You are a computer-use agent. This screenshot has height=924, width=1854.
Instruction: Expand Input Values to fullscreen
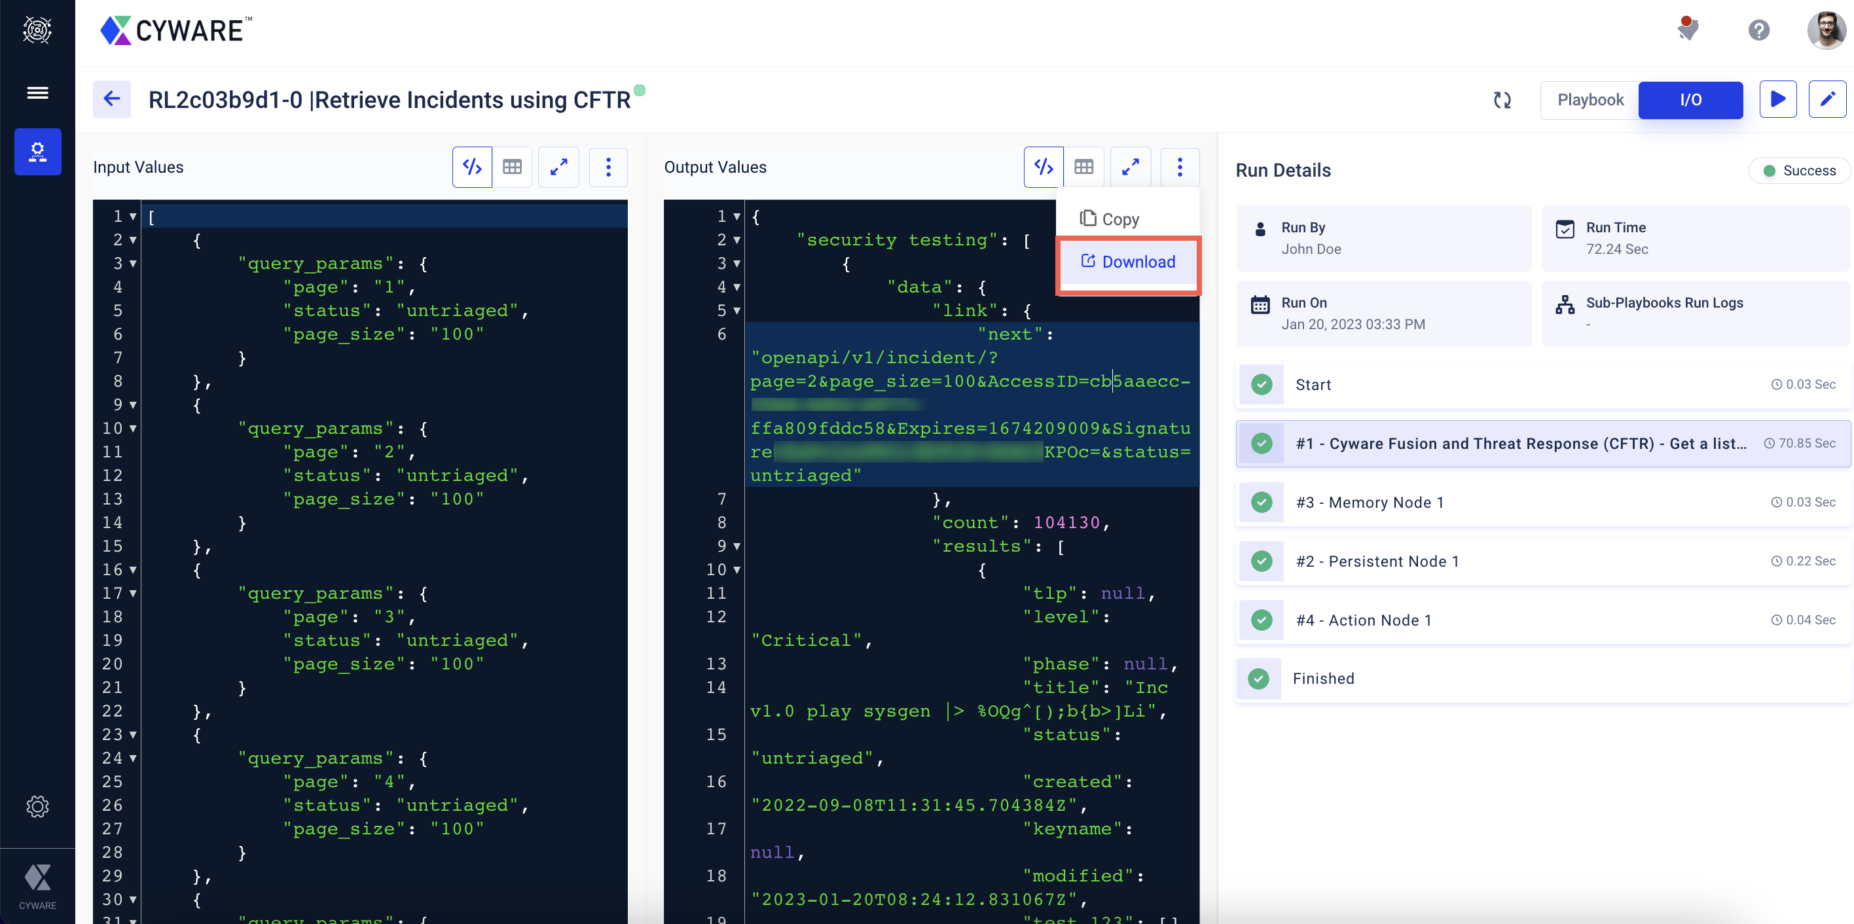click(560, 167)
